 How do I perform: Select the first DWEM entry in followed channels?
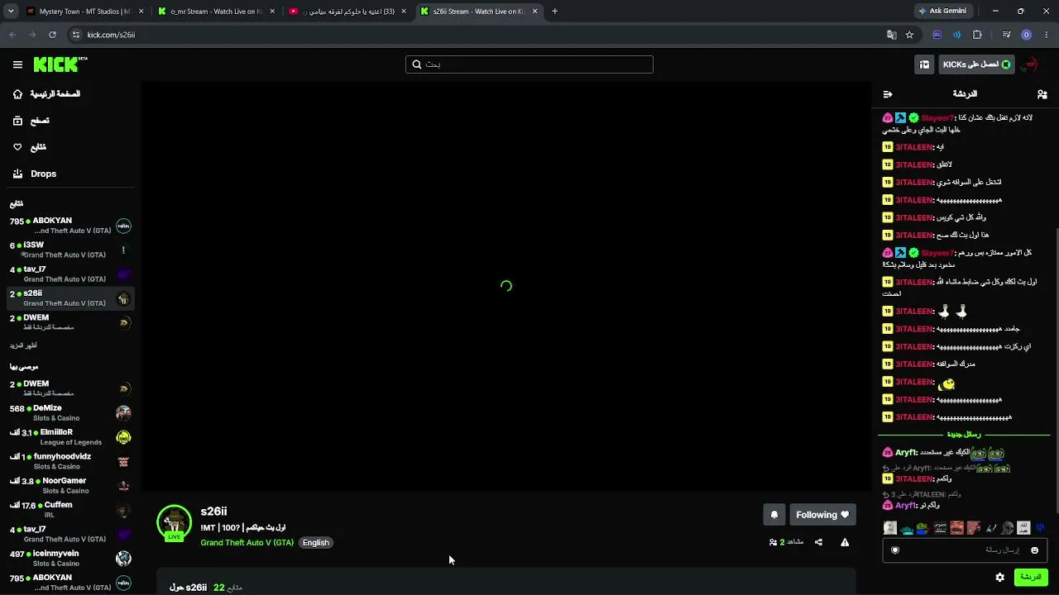tap(70, 322)
